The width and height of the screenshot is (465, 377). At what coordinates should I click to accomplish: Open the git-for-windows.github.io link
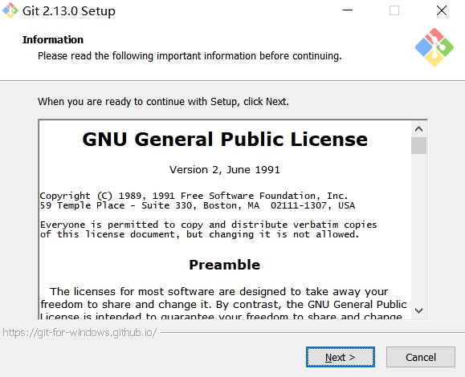tap(80, 333)
